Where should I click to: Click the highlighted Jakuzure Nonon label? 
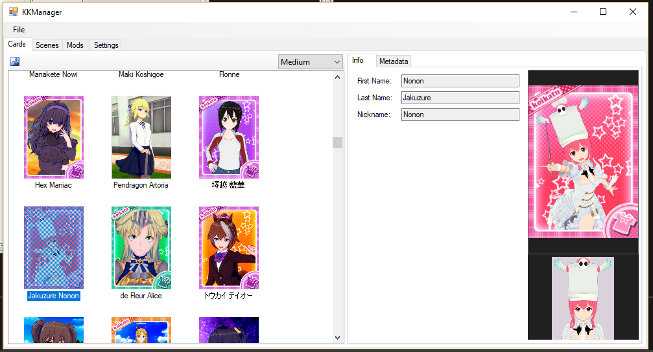[54, 296]
